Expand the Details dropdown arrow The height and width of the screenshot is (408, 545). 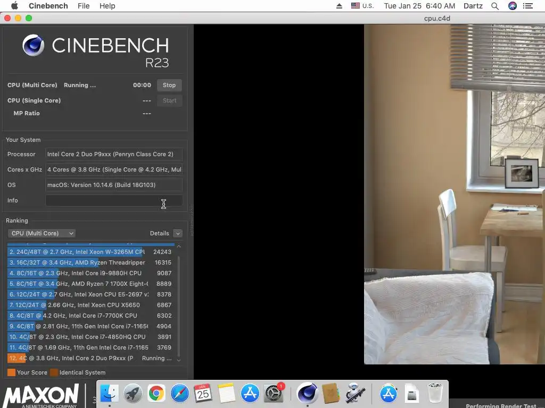pos(178,234)
